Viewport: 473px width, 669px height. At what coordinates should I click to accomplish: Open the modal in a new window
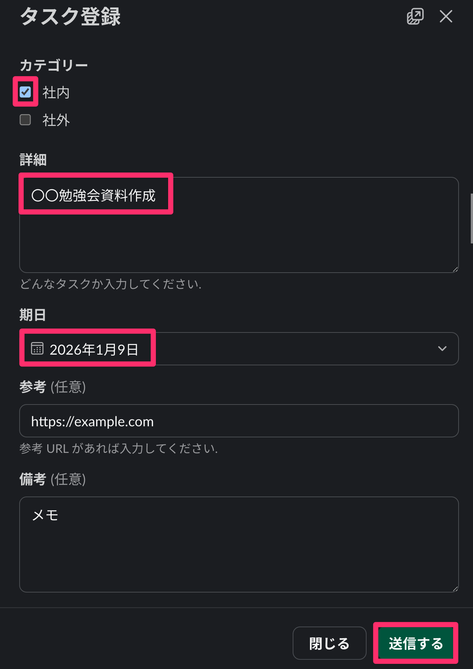(x=415, y=17)
